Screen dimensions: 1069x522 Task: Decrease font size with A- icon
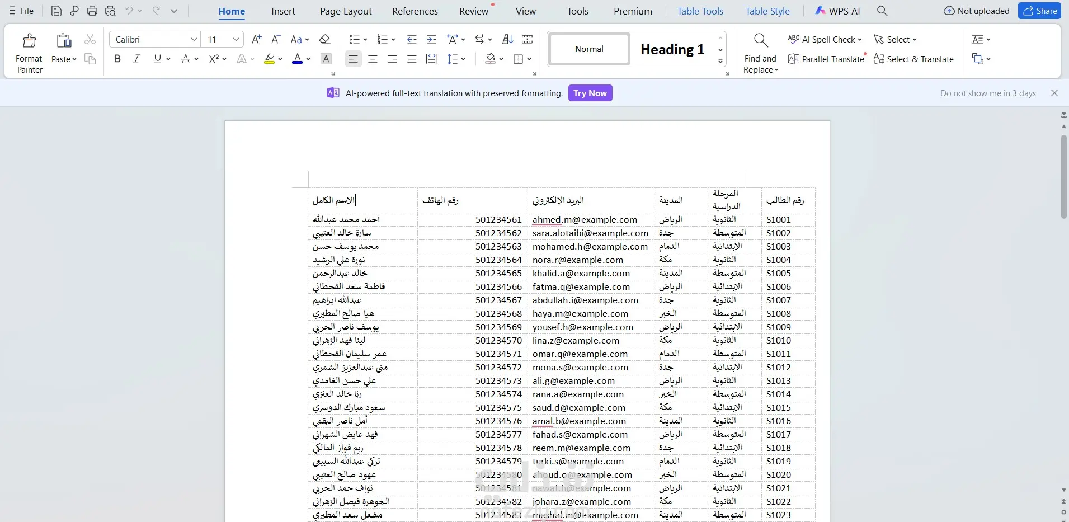point(276,39)
